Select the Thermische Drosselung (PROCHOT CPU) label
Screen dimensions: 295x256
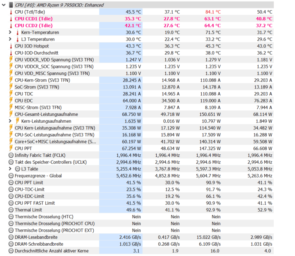click(55, 224)
